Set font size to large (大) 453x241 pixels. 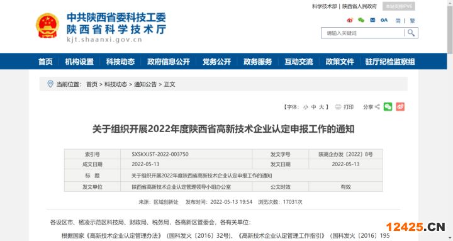pyautogui.click(x=322, y=107)
